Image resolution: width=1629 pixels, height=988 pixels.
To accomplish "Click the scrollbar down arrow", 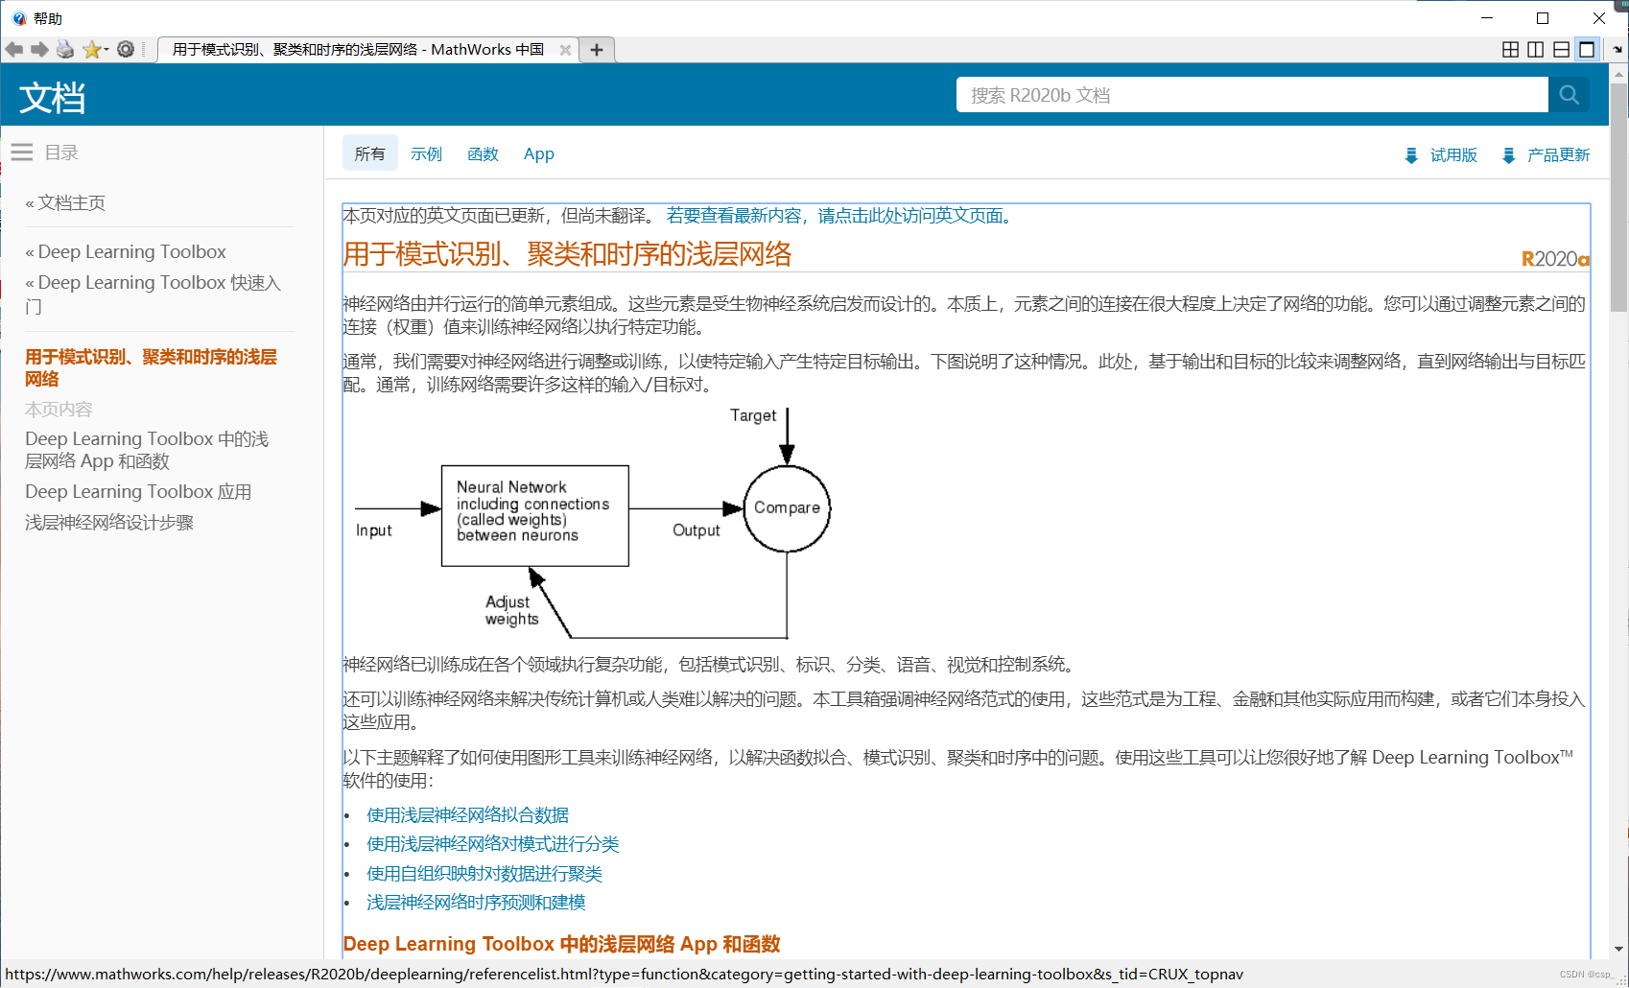I will (1618, 950).
